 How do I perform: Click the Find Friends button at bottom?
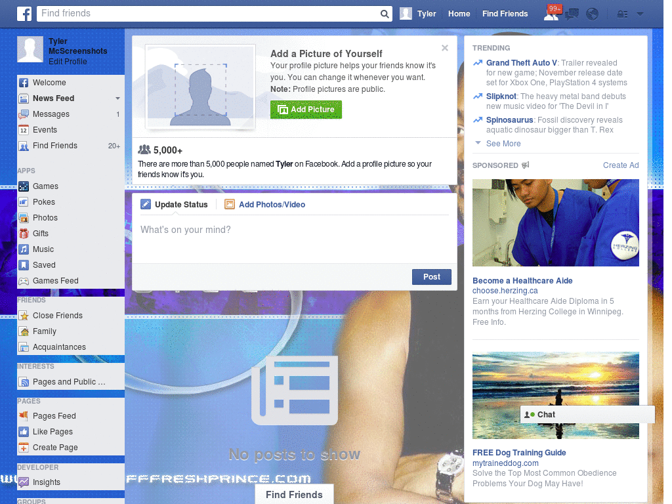pyautogui.click(x=294, y=495)
